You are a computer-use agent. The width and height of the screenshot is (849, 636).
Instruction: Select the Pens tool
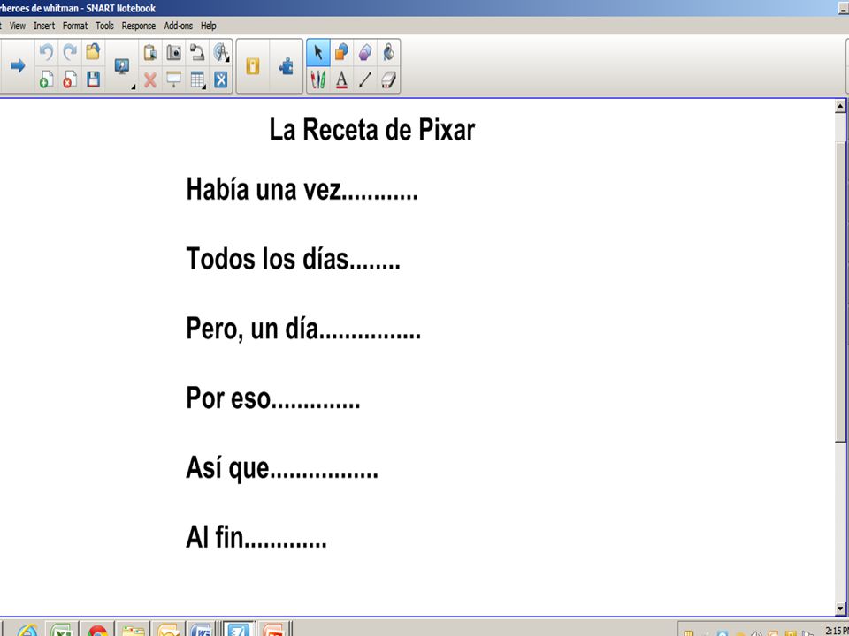[318, 80]
